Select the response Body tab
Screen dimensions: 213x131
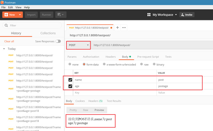coord(69,101)
